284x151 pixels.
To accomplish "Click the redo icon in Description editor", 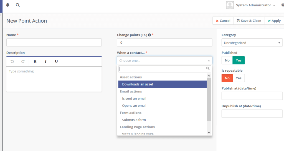I will click(x=23, y=61).
